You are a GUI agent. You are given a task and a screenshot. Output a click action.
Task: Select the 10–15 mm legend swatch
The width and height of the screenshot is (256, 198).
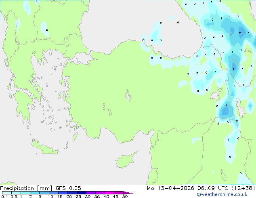(x=53, y=193)
